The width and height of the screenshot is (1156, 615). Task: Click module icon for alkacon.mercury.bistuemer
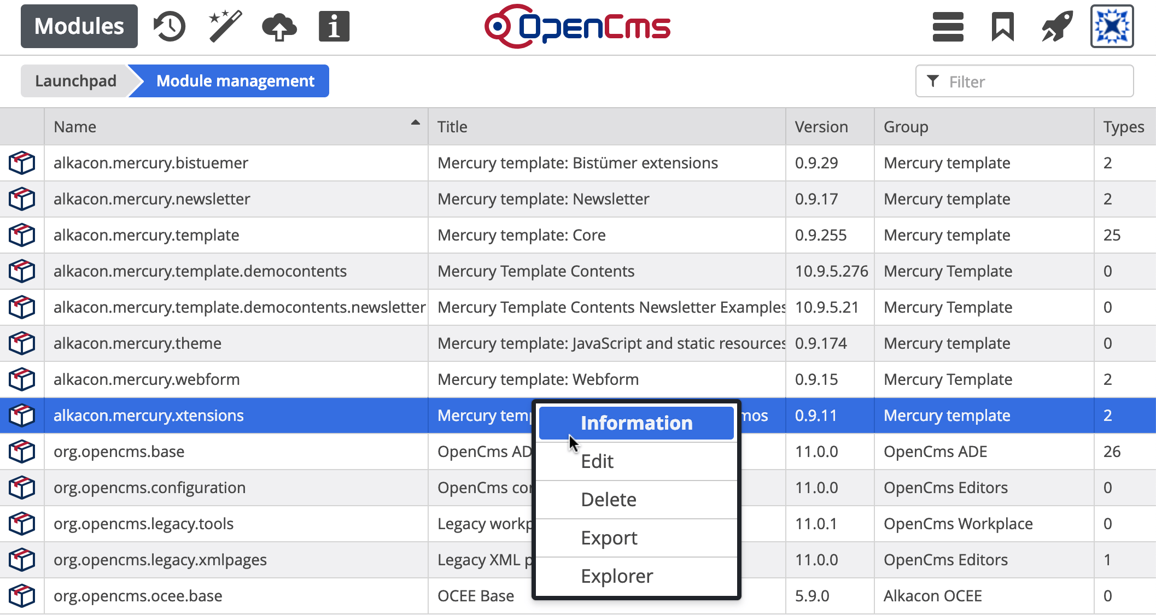pos(22,163)
